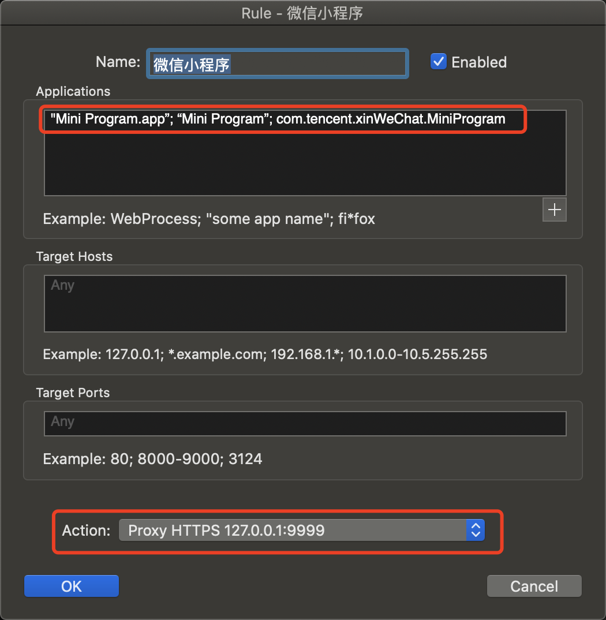Click the Action dropdown stepper arrows
The height and width of the screenshot is (620, 606).
[x=476, y=531]
